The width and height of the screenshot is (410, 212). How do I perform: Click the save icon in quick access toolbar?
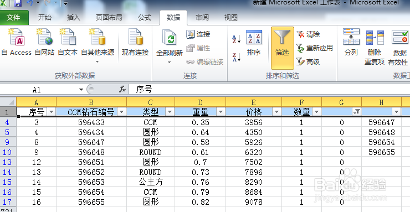tap(18, 3)
